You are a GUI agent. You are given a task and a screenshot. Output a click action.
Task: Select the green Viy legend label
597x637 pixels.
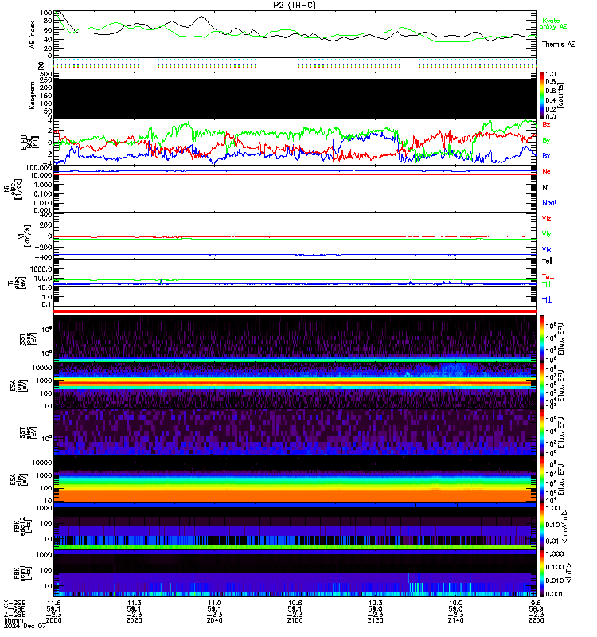click(546, 234)
